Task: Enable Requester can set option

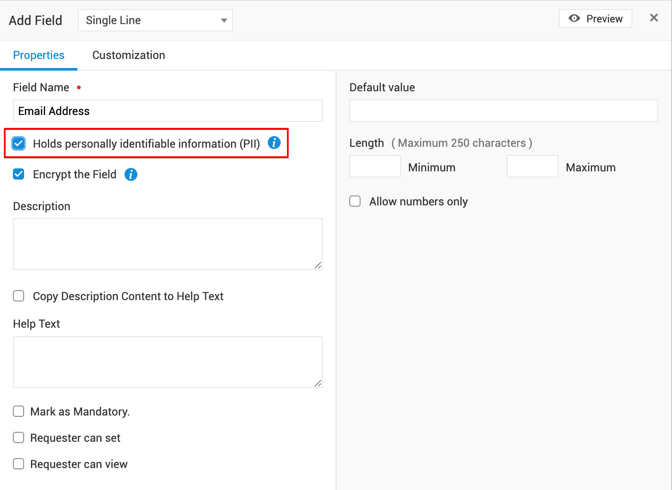Action: point(19,438)
